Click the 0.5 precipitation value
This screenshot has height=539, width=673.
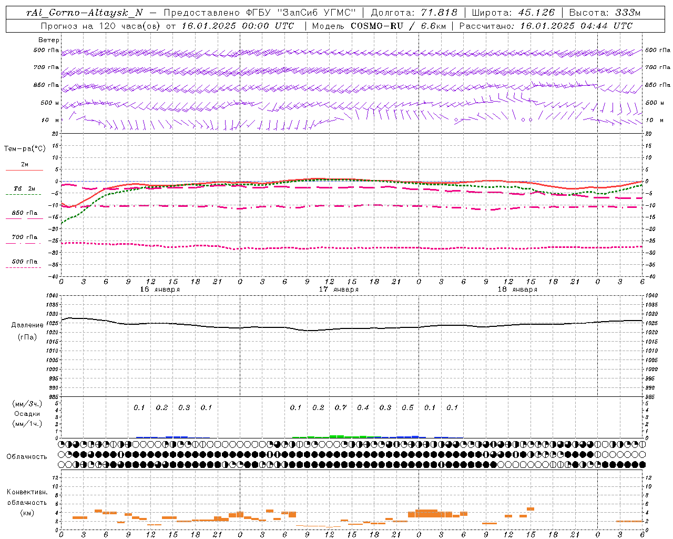(407, 408)
